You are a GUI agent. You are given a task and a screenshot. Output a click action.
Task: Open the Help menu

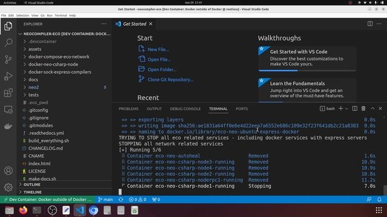(73, 15)
